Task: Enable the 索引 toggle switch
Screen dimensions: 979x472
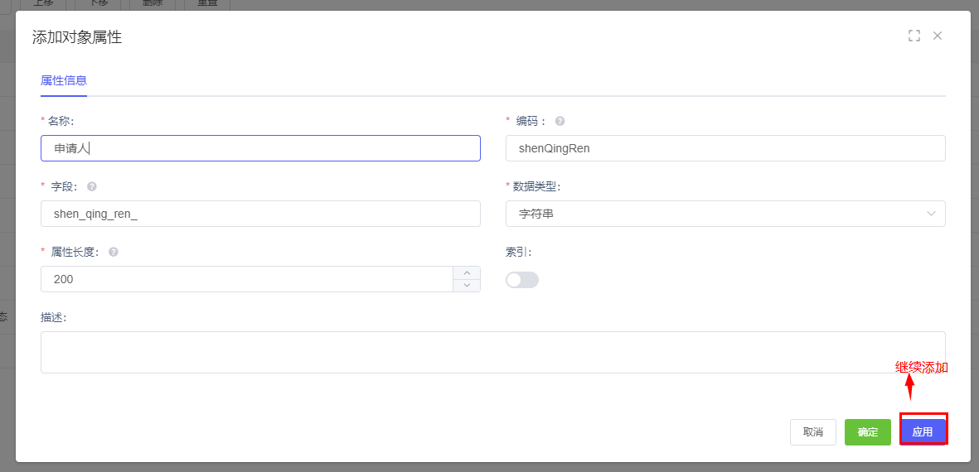Action: (x=521, y=280)
